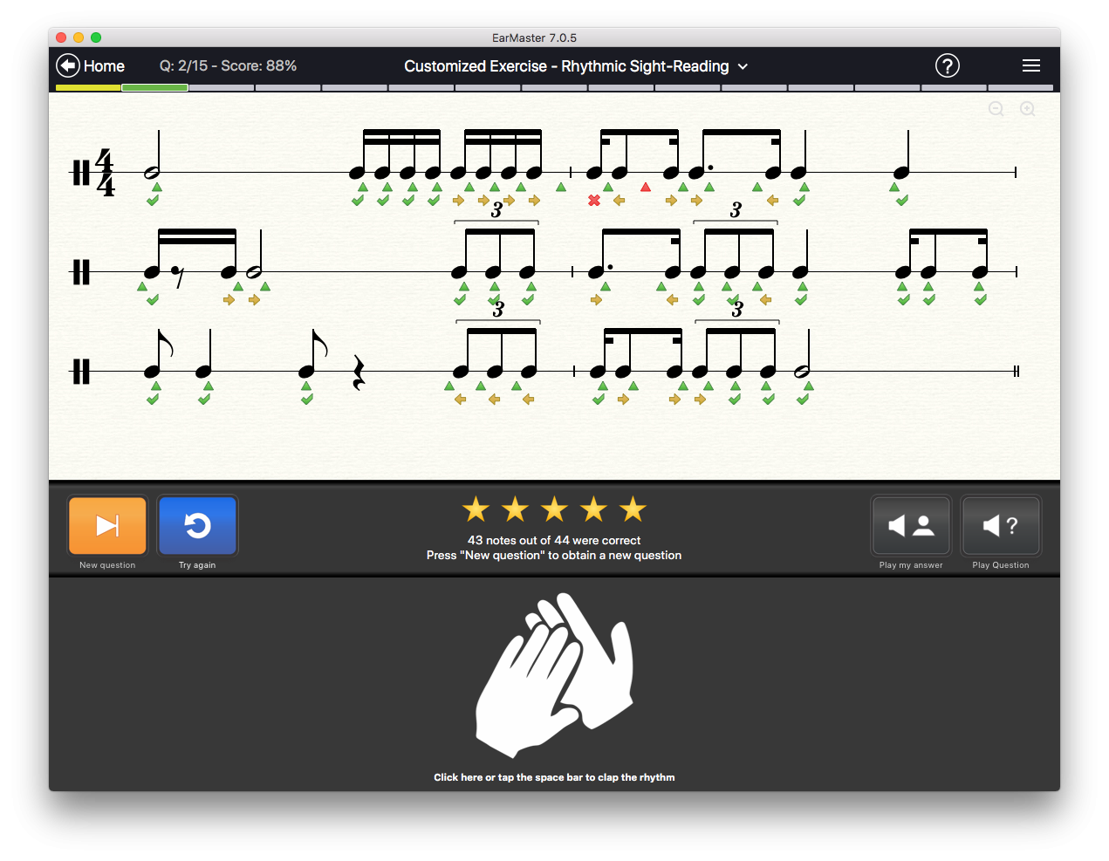Zoom in the score with magnifier plus icon

[1027, 109]
